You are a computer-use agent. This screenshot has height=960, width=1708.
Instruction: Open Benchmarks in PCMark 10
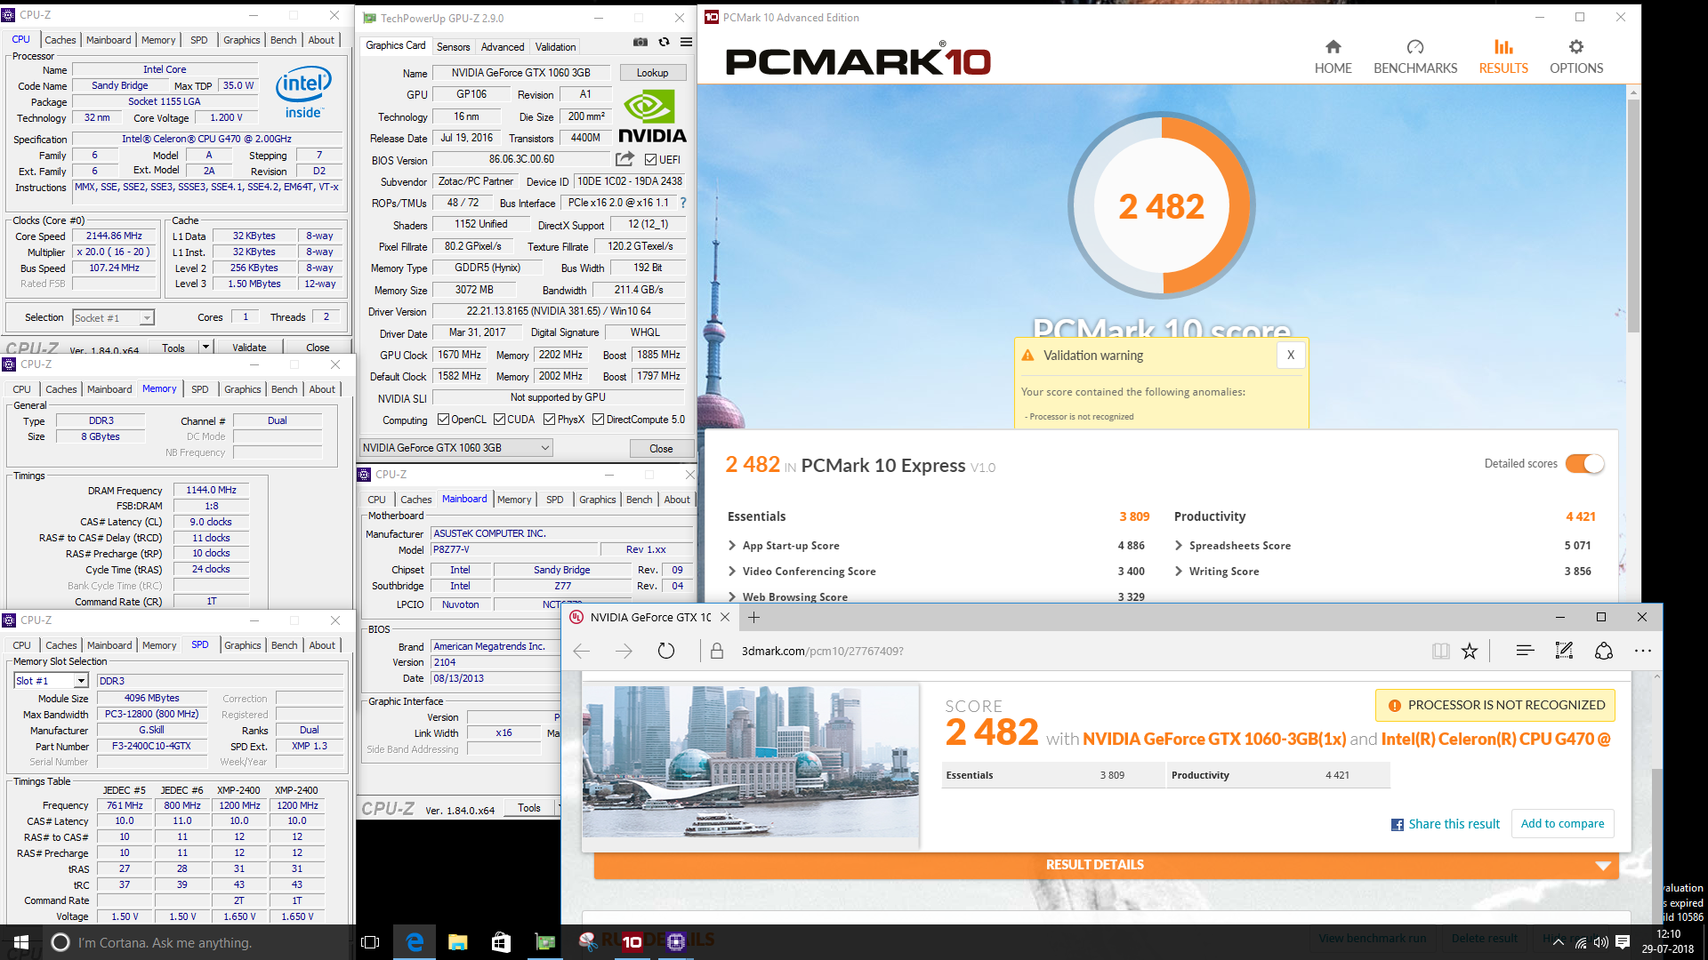coord(1415,57)
